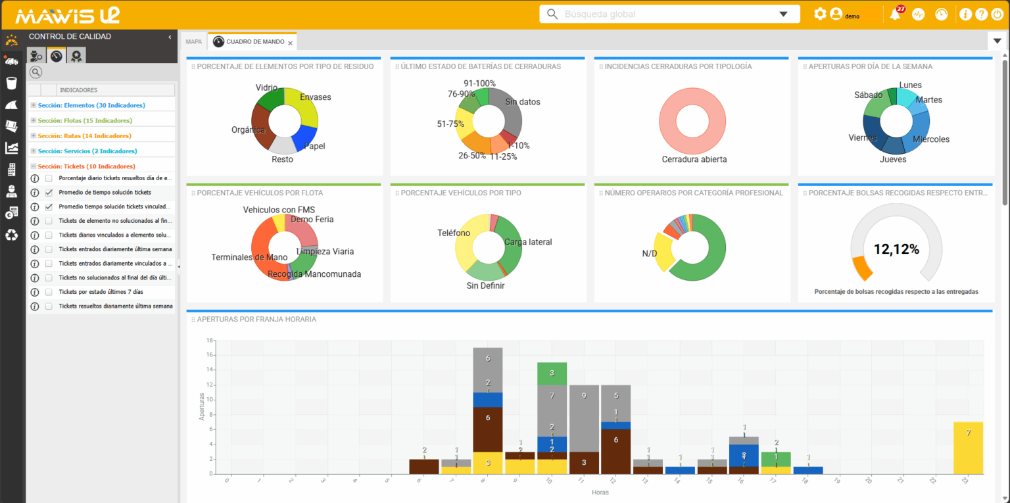Open the statistics chart icon on the left
Viewport: 1010px width, 503px height.
tap(11, 148)
